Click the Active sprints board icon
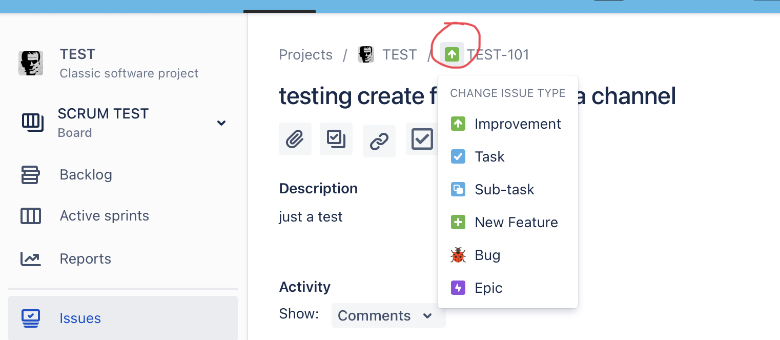 coord(31,215)
